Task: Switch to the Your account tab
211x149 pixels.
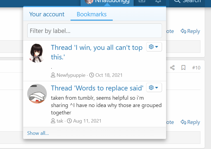Action: [47, 14]
